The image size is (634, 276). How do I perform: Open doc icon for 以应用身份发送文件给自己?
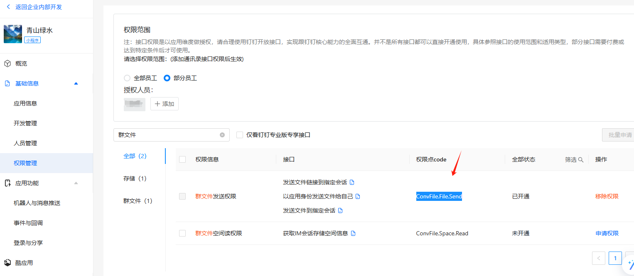(x=358, y=196)
